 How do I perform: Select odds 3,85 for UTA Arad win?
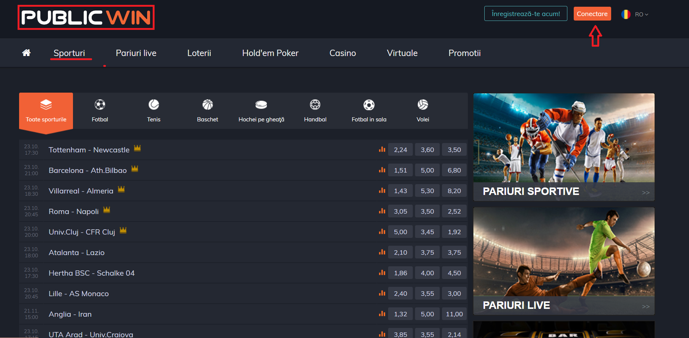[x=400, y=334]
